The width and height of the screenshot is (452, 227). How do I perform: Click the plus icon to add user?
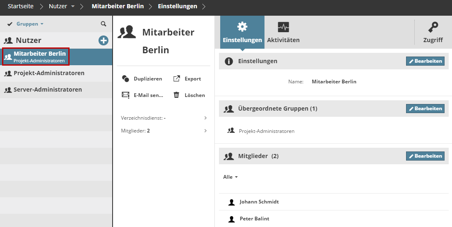(103, 40)
